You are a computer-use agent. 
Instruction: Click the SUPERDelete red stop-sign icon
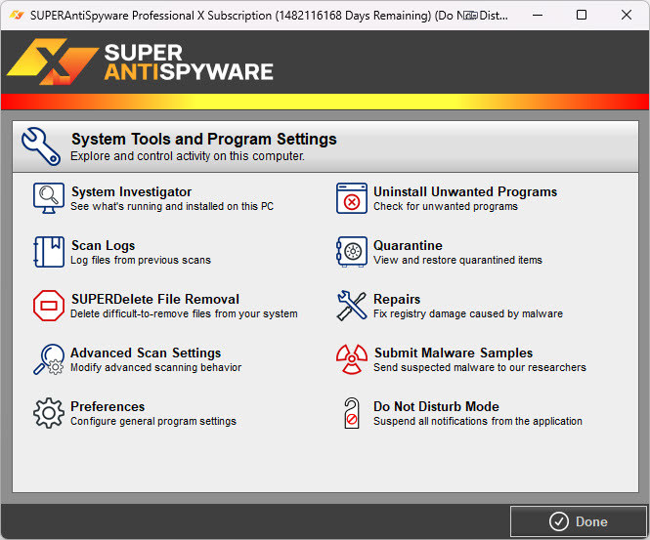tap(48, 306)
